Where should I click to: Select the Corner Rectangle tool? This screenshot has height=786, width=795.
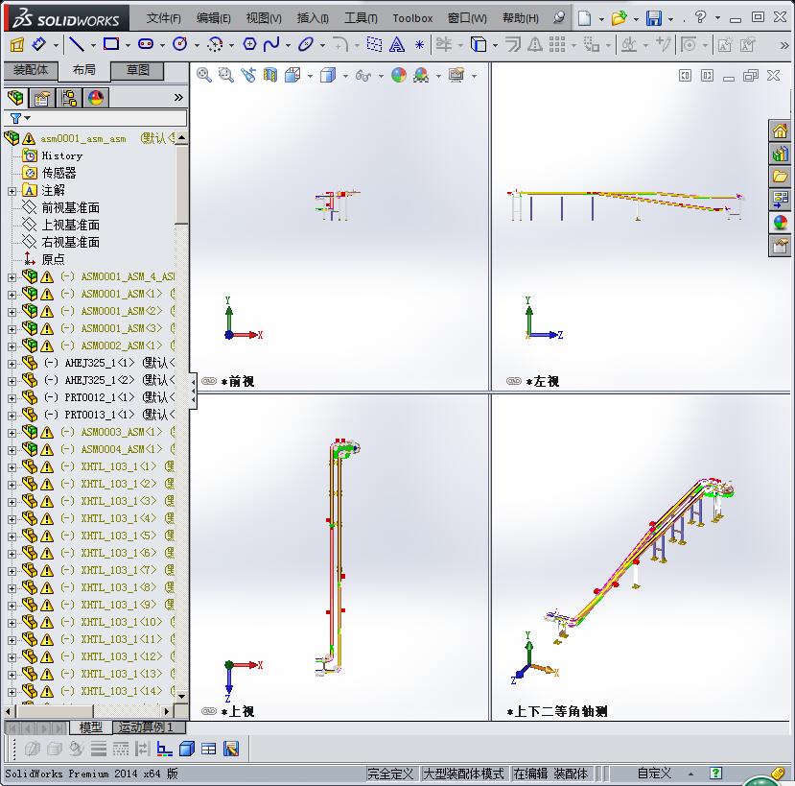111,45
